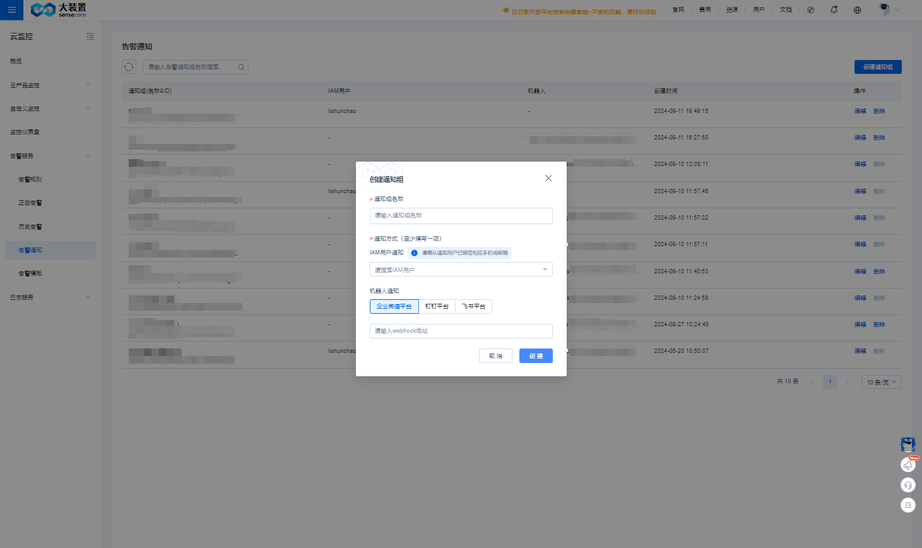This screenshot has width=922, height=548.
Task: Open the hamburger menu at top-left
Action: (x=11, y=9)
